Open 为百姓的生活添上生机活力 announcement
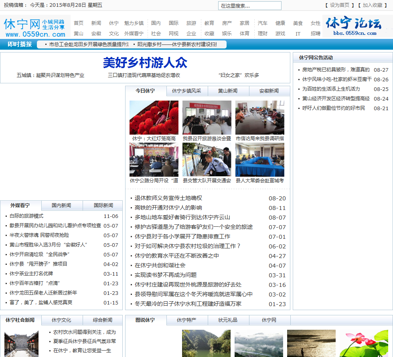The height and width of the screenshot is (357, 393). (x=331, y=89)
